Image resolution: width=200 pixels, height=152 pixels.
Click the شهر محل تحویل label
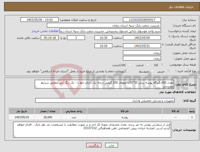[x=185, y=59]
